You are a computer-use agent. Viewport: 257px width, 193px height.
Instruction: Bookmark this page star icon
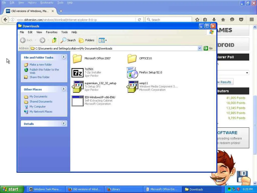(197, 20)
